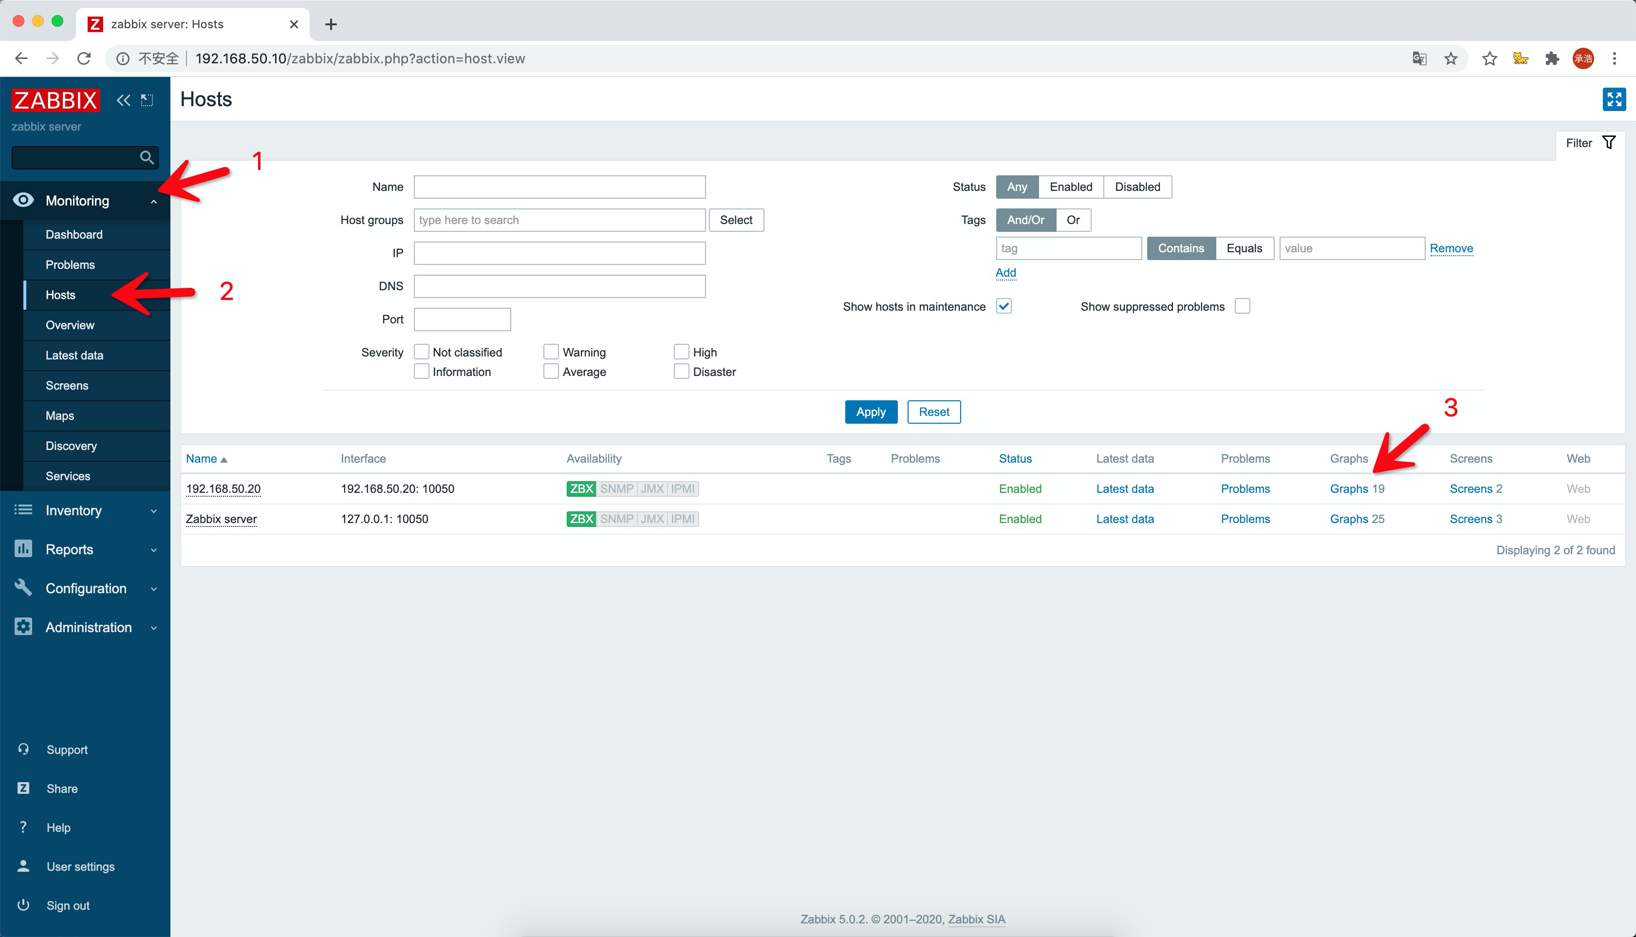Open the Dashboard menu item
Screen dimensions: 1636x937
click(74, 234)
